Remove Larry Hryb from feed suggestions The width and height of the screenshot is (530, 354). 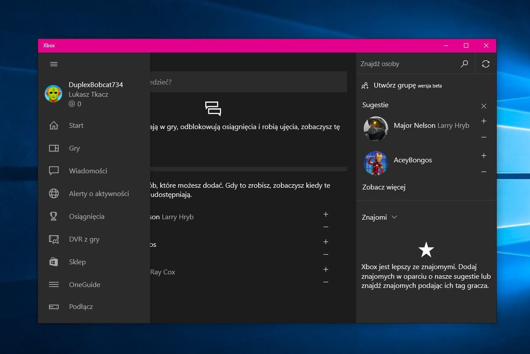[326, 227]
